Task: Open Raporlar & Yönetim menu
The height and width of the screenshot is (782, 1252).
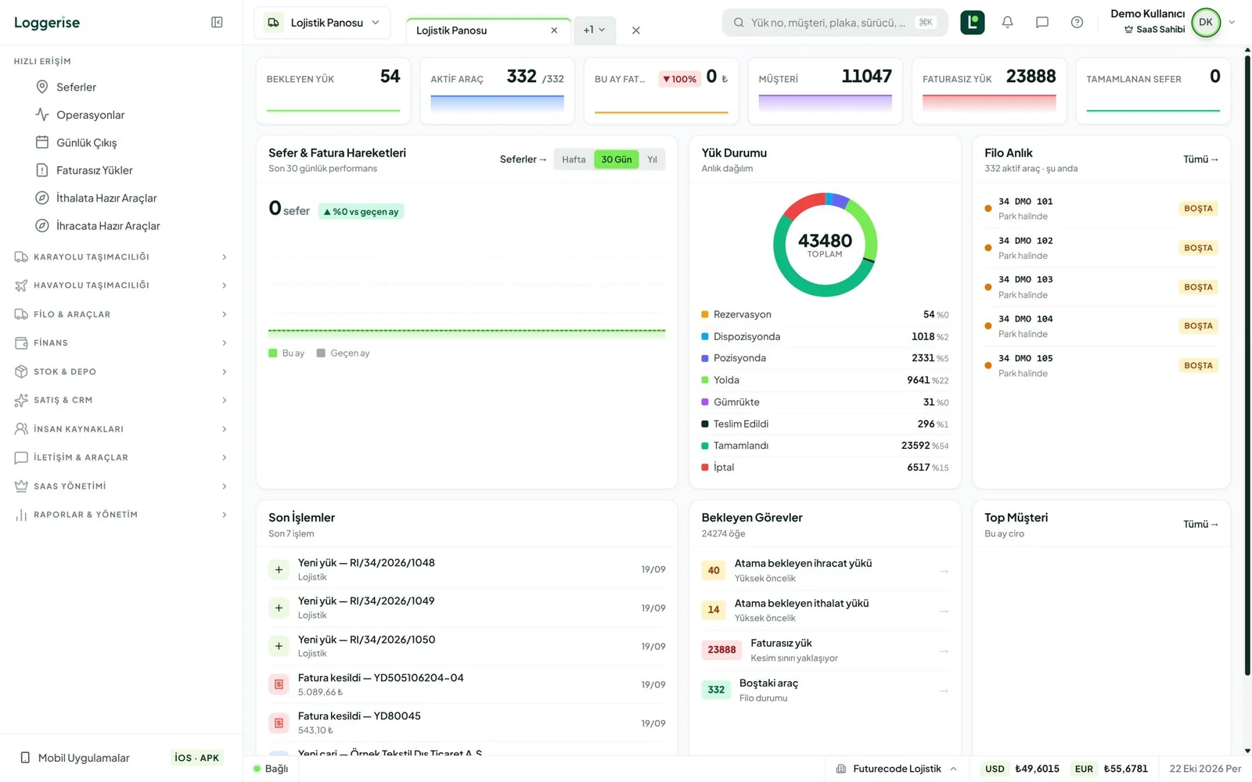Action: click(121, 515)
